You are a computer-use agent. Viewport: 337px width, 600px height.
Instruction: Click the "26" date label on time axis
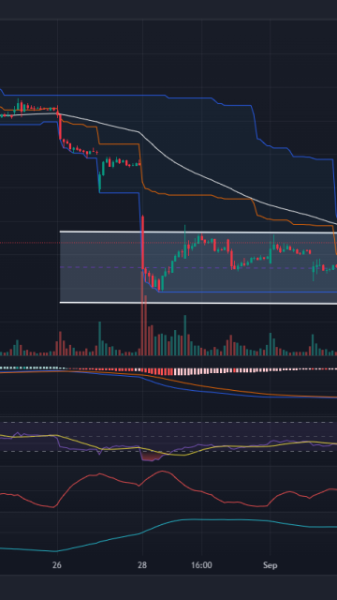click(57, 565)
